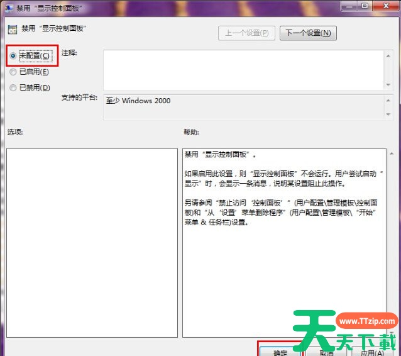
Task: Click inside the 注释 comment text box
Action: tap(244, 70)
